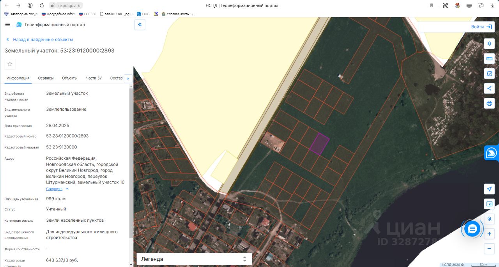Return via Назад в найденные объекты
Image resolution: width=499 pixels, height=267 pixels.
[39, 39]
